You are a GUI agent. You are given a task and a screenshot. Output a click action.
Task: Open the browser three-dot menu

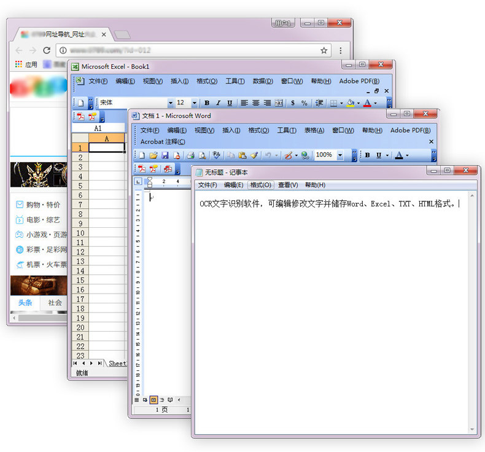point(341,50)
